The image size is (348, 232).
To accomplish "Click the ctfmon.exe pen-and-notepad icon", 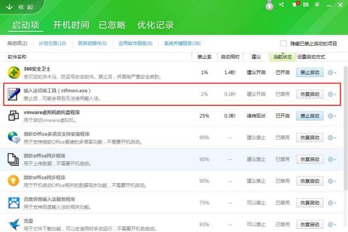I will coord(14,94).
